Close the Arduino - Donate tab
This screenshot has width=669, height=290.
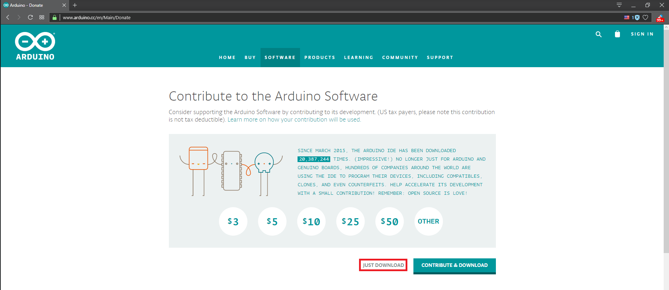(64, 5)
